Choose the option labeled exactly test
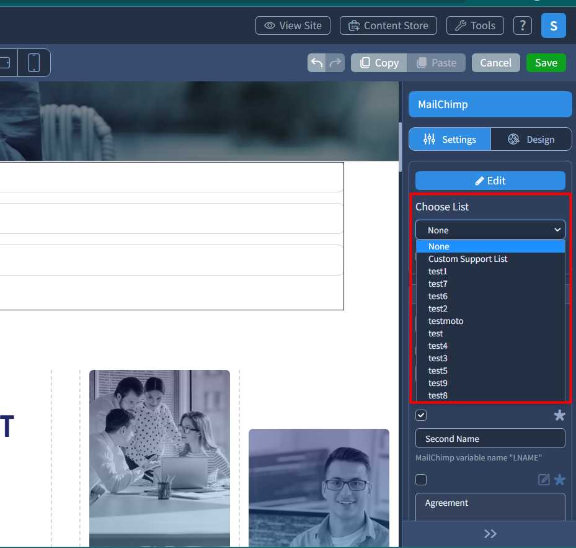 tap(490, 334)
